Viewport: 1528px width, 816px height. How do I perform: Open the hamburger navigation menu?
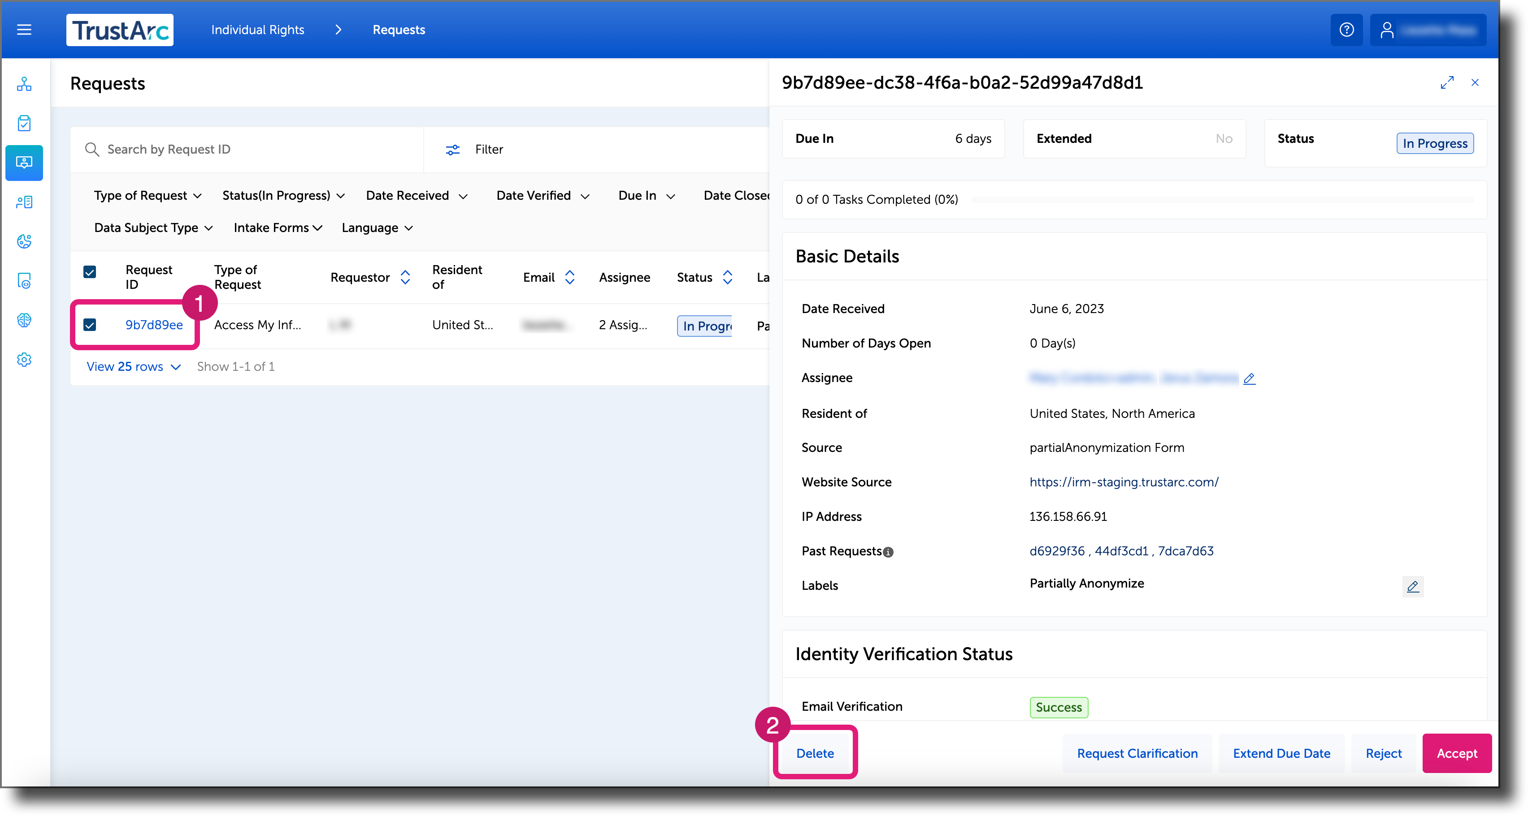24,29
